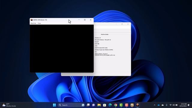Open File Explorer from taskbar
The image size is (192, 108).
[99, 105]
